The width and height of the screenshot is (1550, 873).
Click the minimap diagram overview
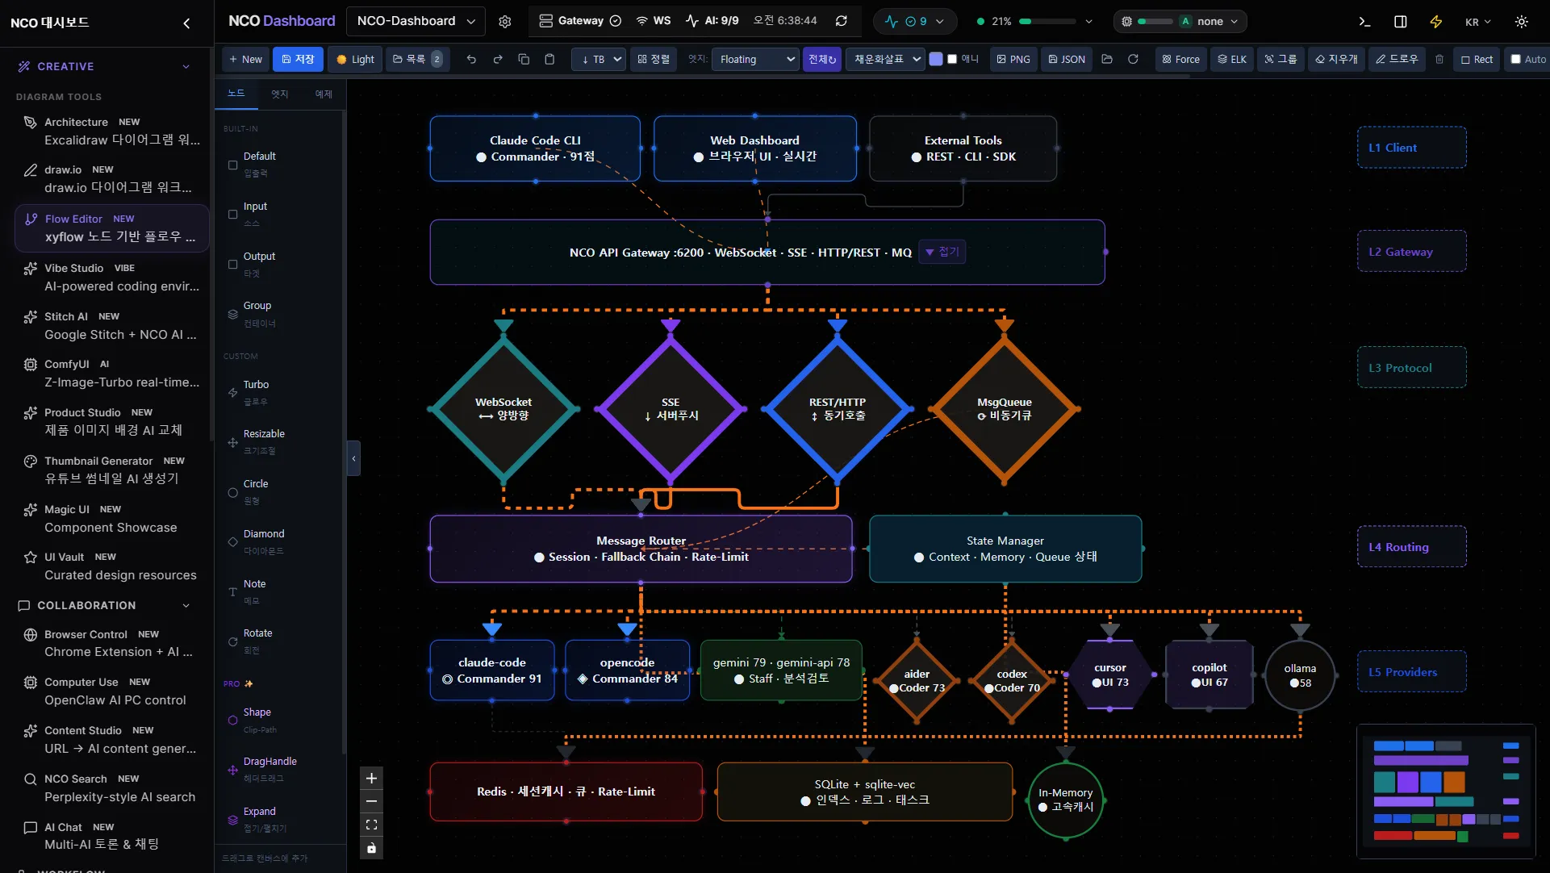point(1447,791)
